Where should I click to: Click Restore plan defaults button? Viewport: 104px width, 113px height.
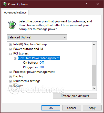tap(75, 96)
